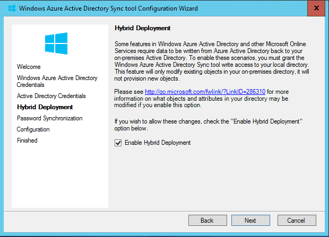Click the Back button
Viewport: 329px width, 237px height.
(x=207, y=220)
